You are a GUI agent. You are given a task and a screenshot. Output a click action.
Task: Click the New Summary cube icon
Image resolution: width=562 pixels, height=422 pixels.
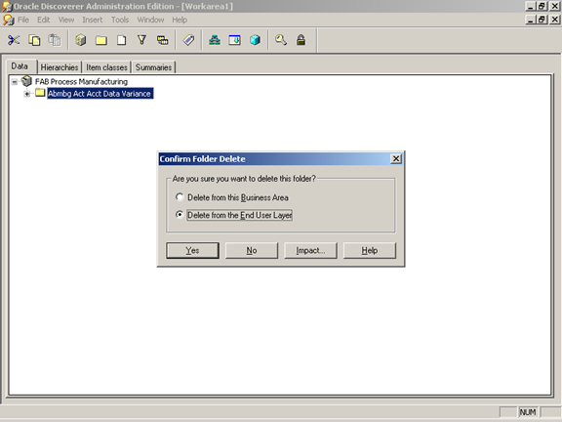256,40
